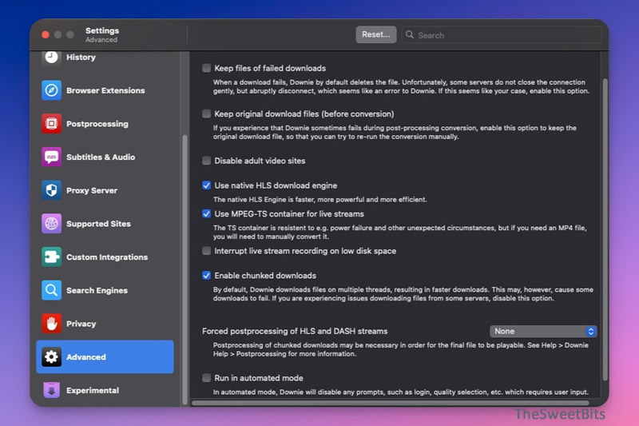Select Subtitles & Audio in sidebar

tap(105, 157)
